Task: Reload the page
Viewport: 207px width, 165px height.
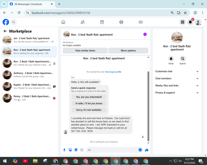Action: coord(19,13)
